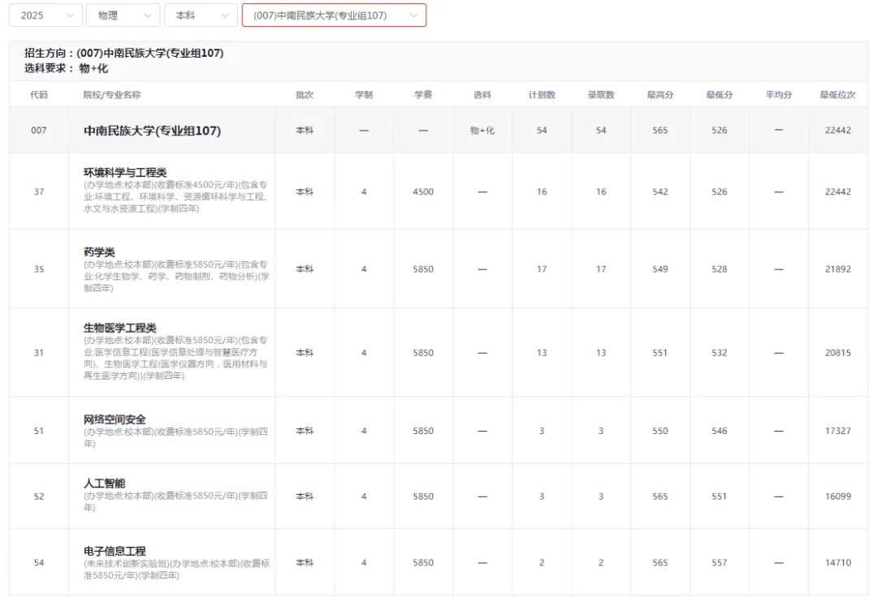
Task: Click code 007 in the first row
Action: pyautogui.click(x=39, y=130)
